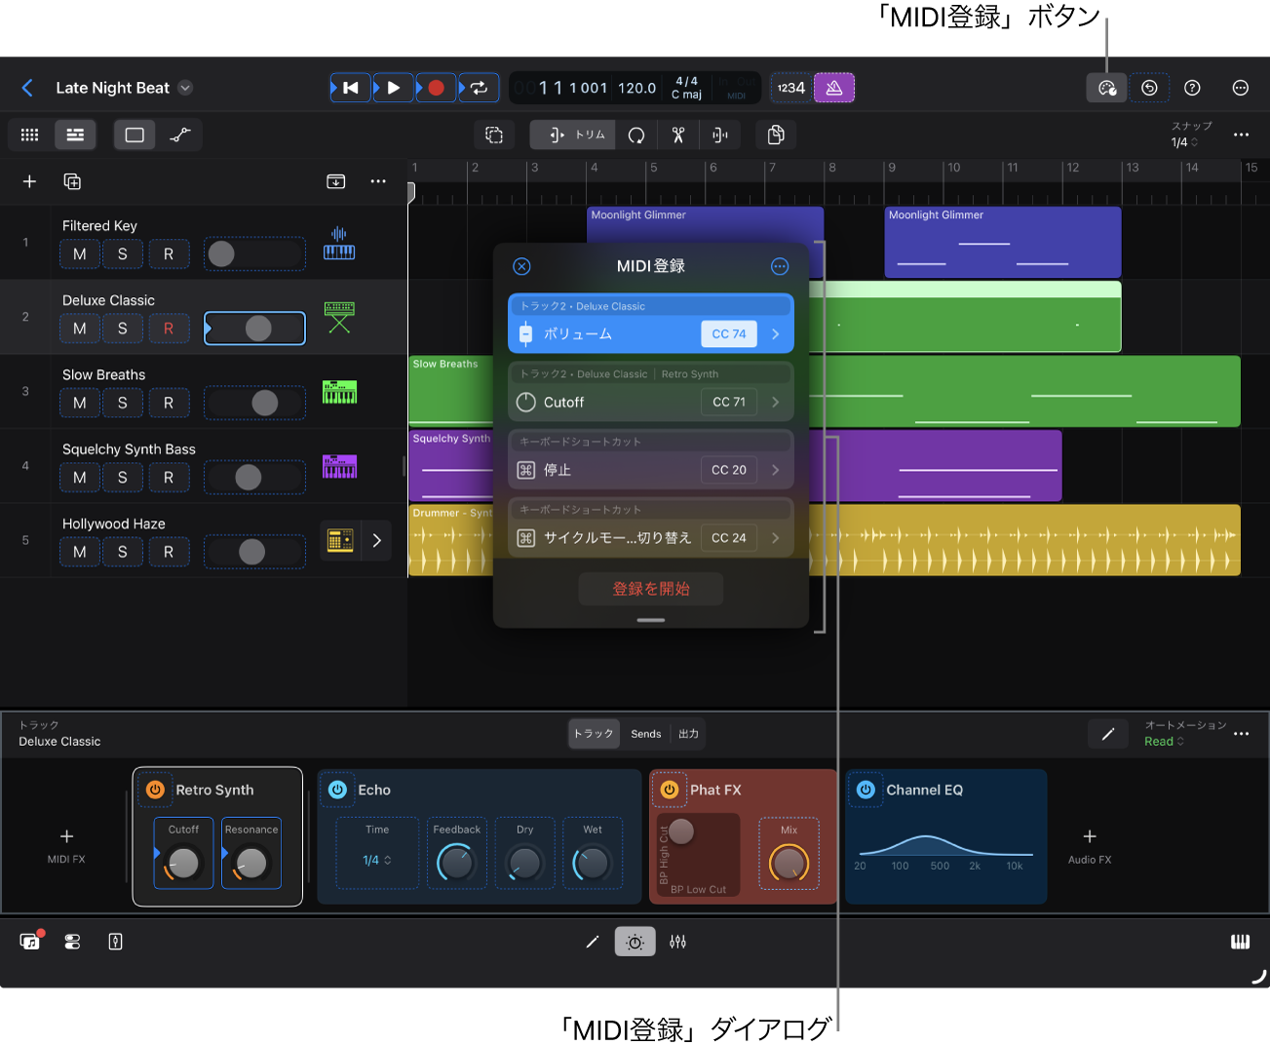Open Help via the question mark icon
The width and height of the screenshot is (1270, 1045).
(1192, 87)
